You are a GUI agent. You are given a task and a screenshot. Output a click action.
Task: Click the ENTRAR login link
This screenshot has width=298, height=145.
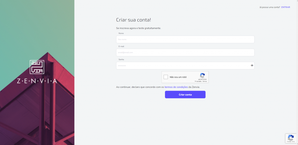point(285,7)
